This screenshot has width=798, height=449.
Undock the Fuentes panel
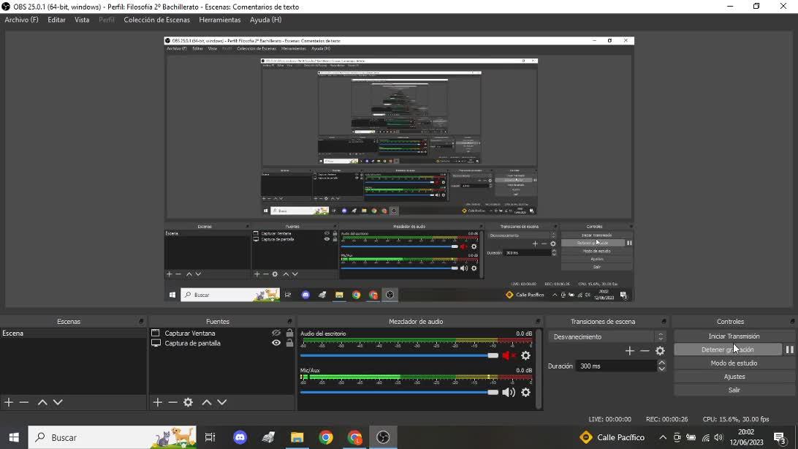coord(289,321)
